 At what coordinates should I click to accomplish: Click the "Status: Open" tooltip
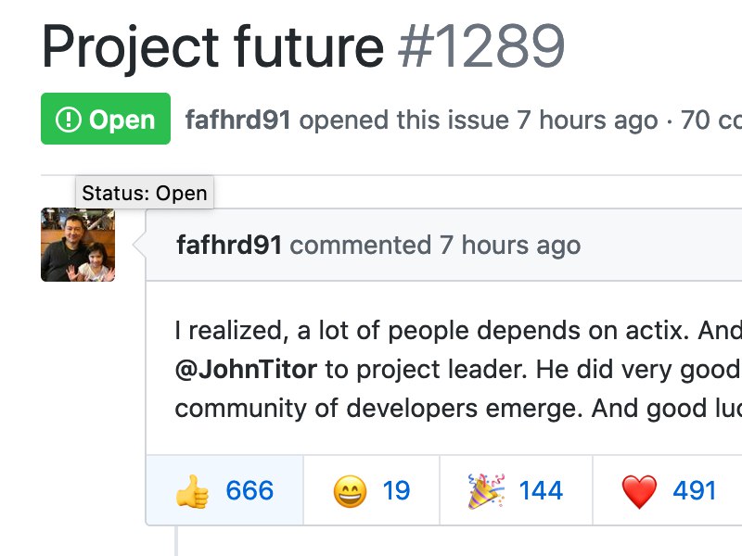(145, 193)
